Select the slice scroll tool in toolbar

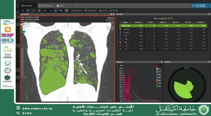[22, 10]
